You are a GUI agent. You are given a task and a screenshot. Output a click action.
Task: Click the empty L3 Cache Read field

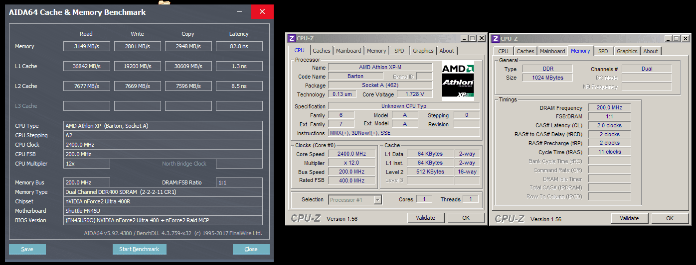point(87,106)
